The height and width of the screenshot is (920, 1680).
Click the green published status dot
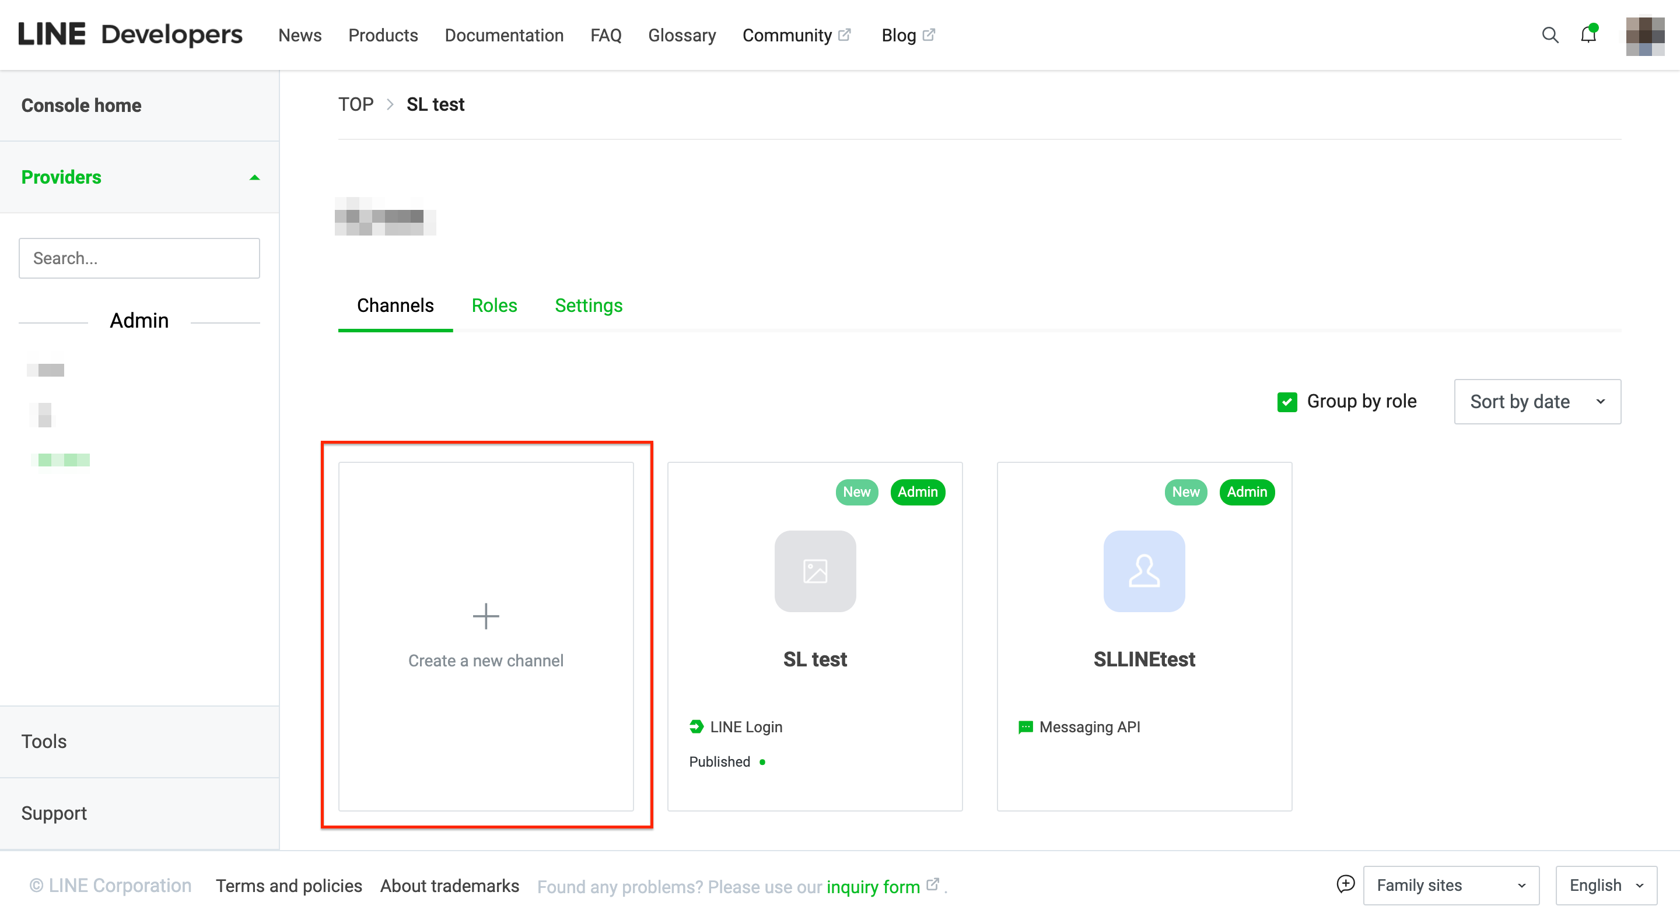coord(762,762)
